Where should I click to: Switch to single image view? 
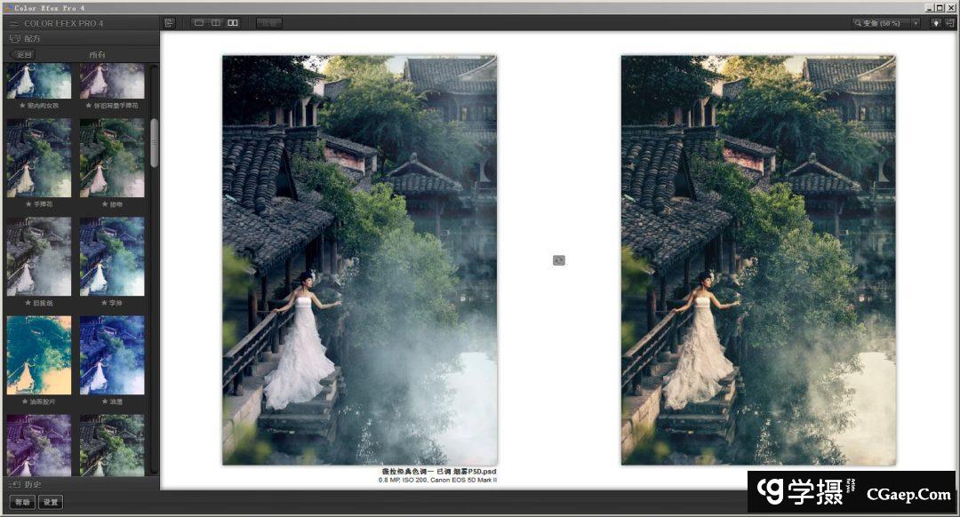point(199,23)
